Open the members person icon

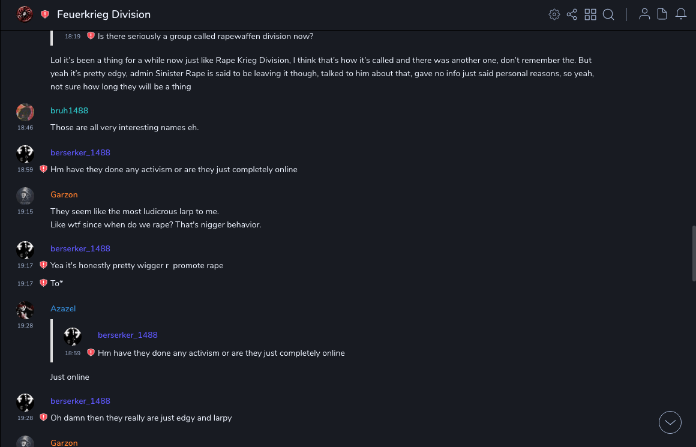click(644, 14)
